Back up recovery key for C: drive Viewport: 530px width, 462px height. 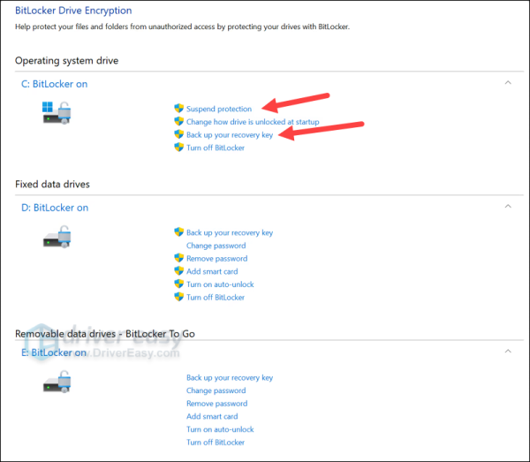(x=230, y=135)
